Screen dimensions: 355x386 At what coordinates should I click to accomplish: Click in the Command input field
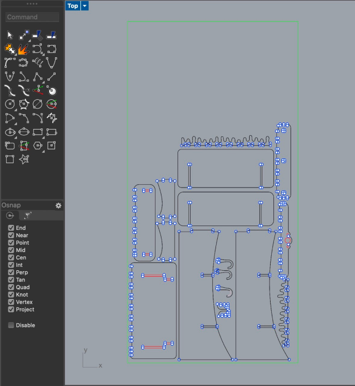tap(32, 17)
